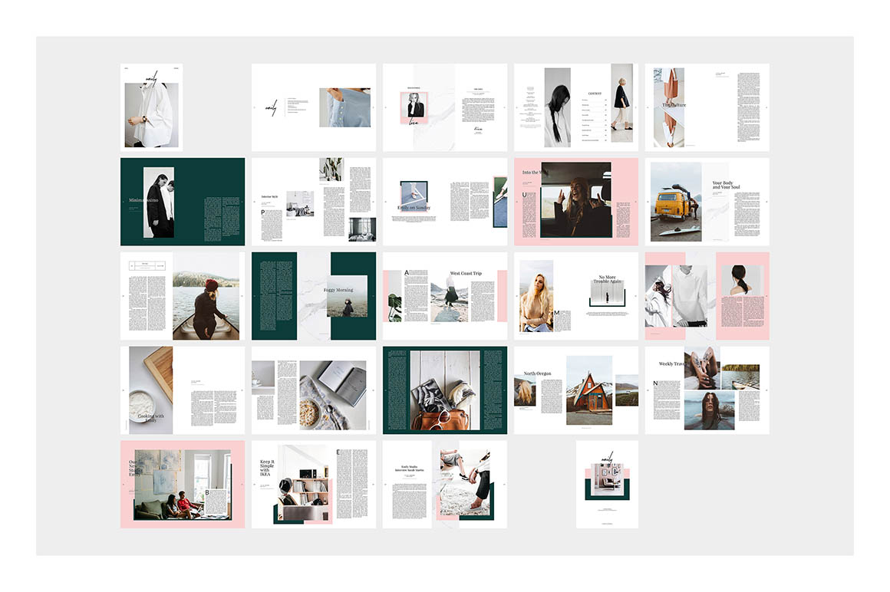The height and width of the screenshot is (592, 890).
Task: Click the green Minimalissimo spread
Action: [x=183, y=202]
